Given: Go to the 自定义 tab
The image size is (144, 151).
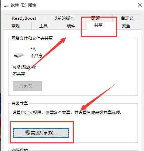Looking at the screenshot, I should [127, 18].
